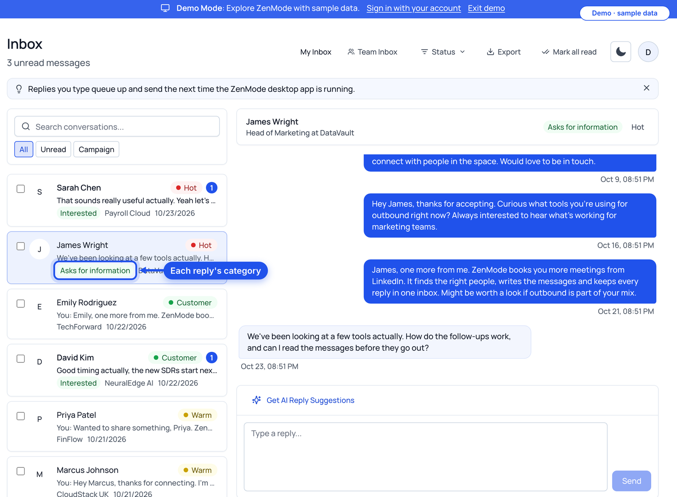Click David Kim's Interested label
Viewport: 677px width, 497px height.
tap(78, 383)
